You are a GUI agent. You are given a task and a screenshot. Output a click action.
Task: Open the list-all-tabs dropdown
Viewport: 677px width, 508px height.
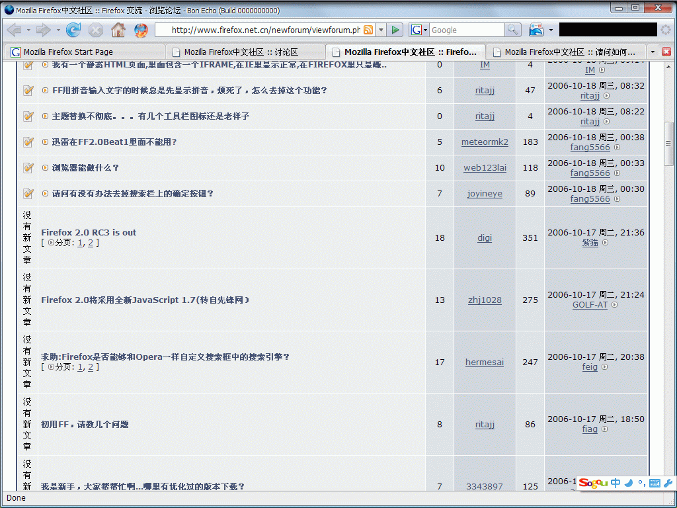[x=653, y=52]
